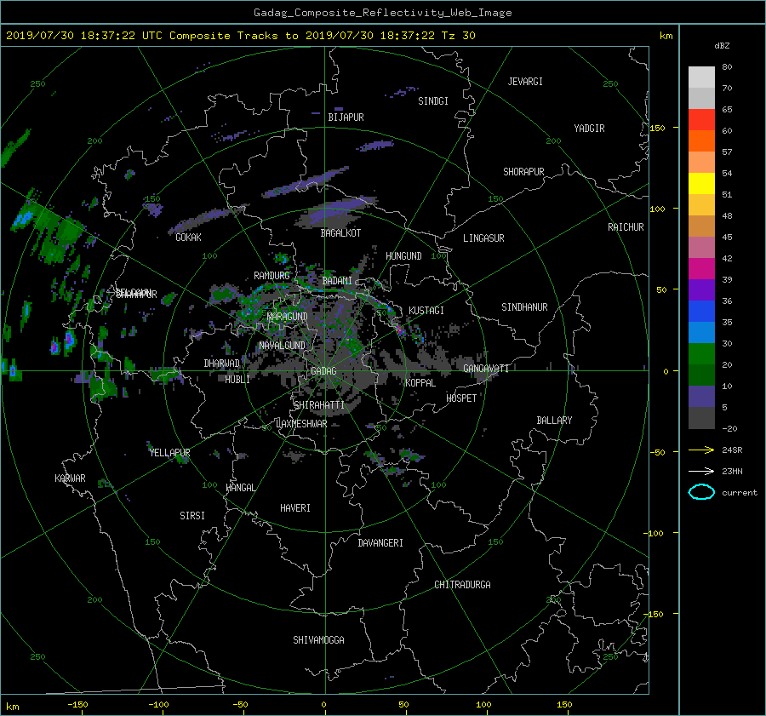The image size is (766, 716).
Task: Click the RAMDURG city label
Action: pyautogui.click(x=272, y=276)
